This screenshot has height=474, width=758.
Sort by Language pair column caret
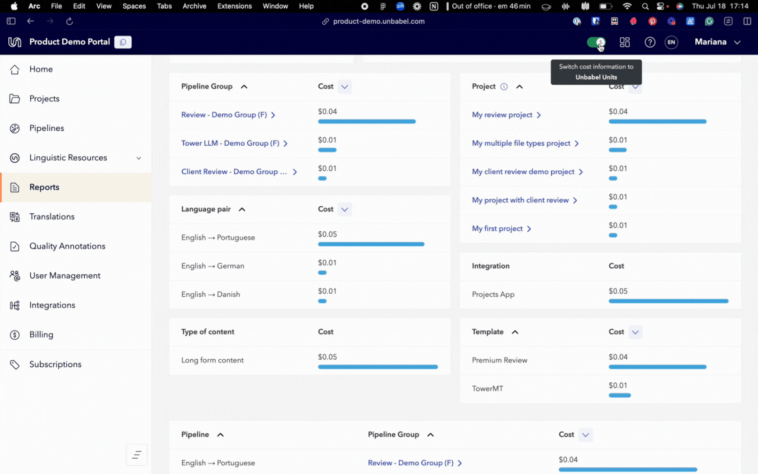tap(242, 209)
